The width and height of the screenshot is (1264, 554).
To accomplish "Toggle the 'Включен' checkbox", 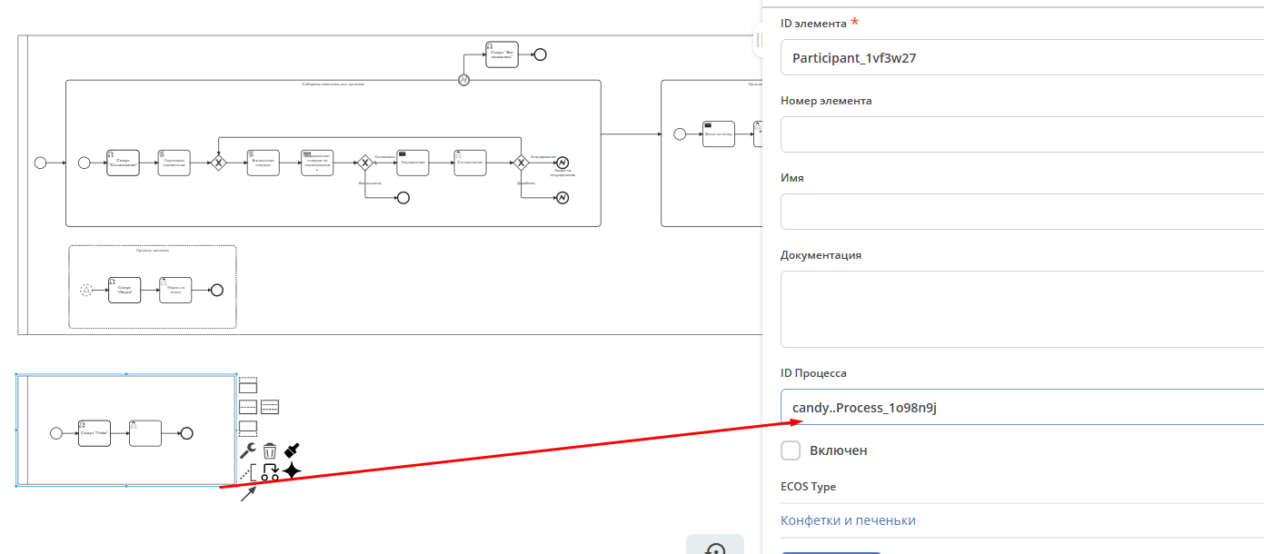I will [x=791, y=450].
